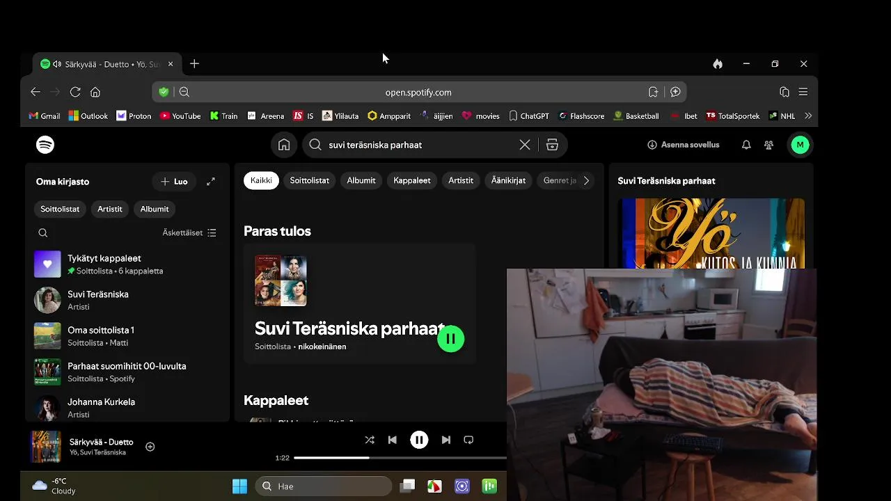Show more filter chips with right chevron

coord(586,180)
